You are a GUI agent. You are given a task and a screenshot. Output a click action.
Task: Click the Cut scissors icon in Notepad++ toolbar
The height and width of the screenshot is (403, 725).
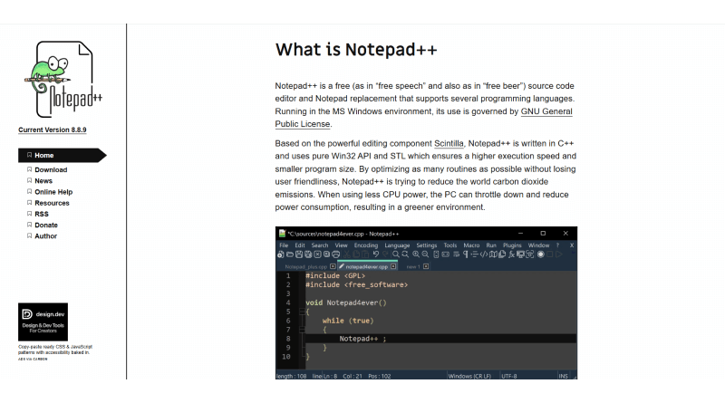click(347, 254)
